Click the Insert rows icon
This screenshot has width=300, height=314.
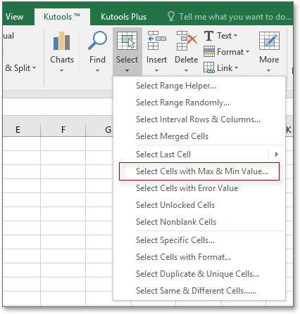pyautogui.click(x=156, y=41)
